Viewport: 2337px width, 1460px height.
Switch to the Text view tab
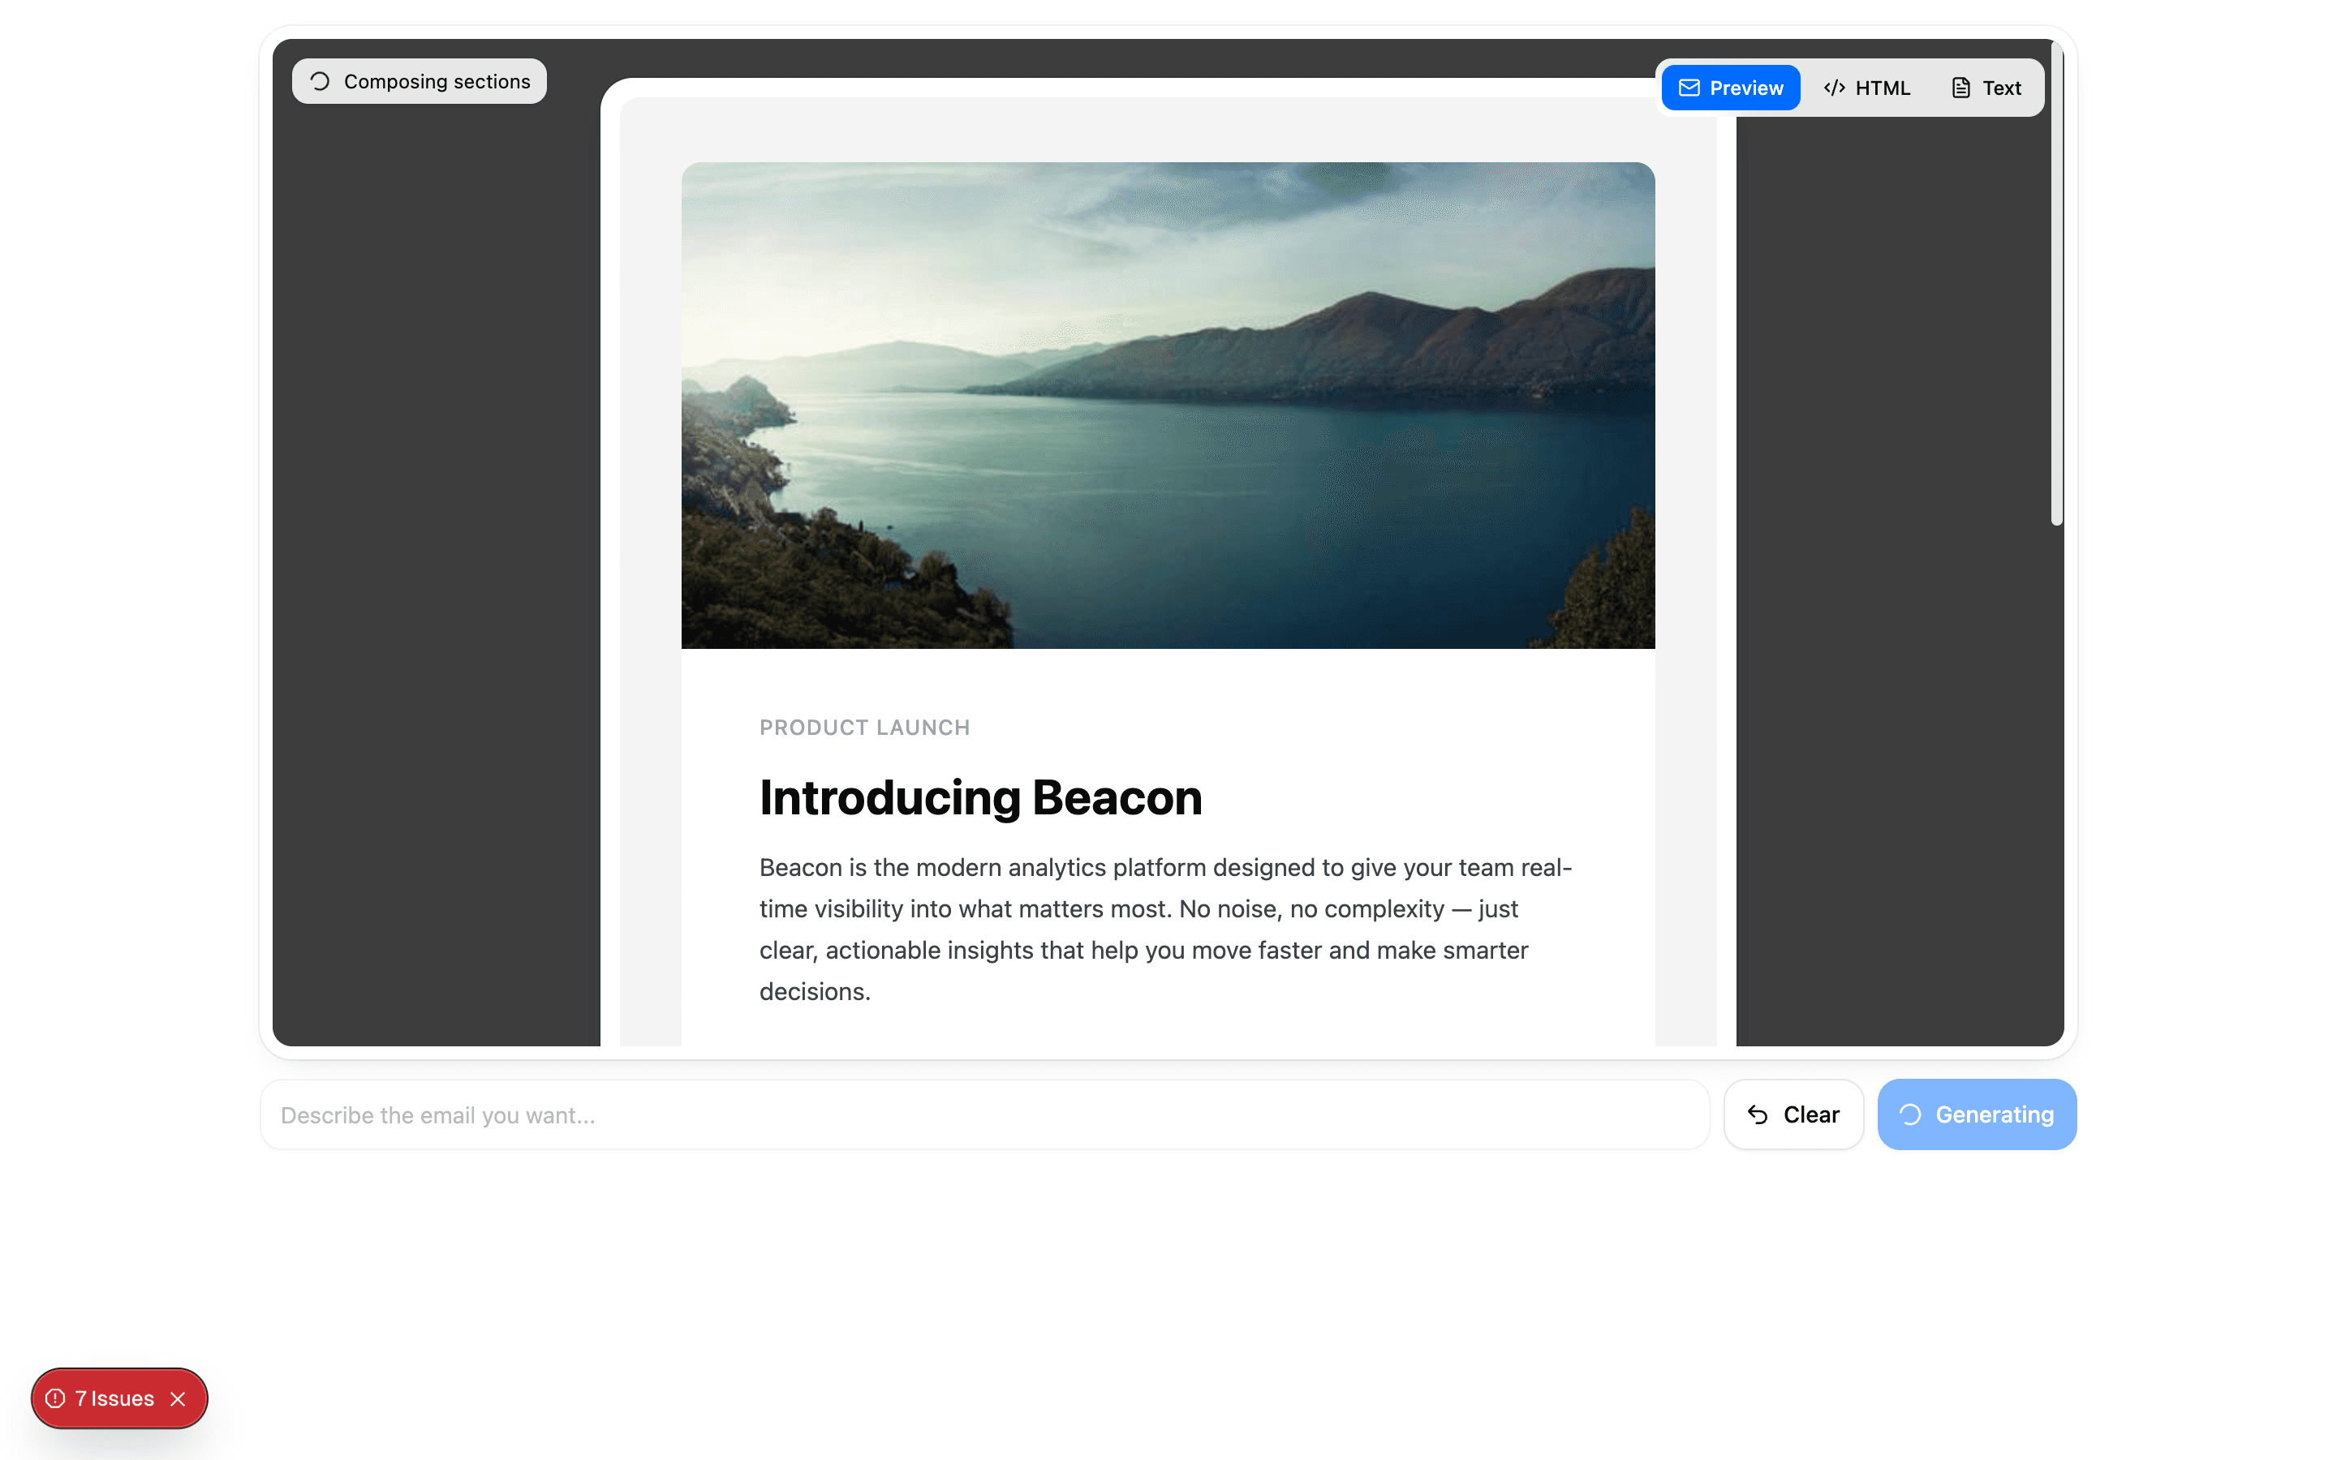[1985, 87]
